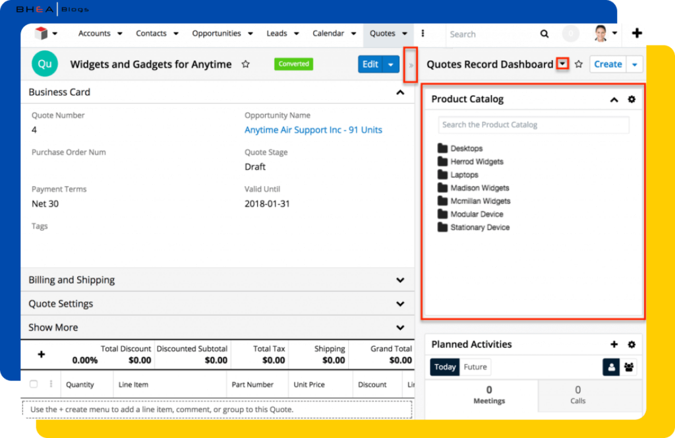This screenshot has width=675, height=438.
Task: Open the Calendar module tab
Action: click(328, 33)
